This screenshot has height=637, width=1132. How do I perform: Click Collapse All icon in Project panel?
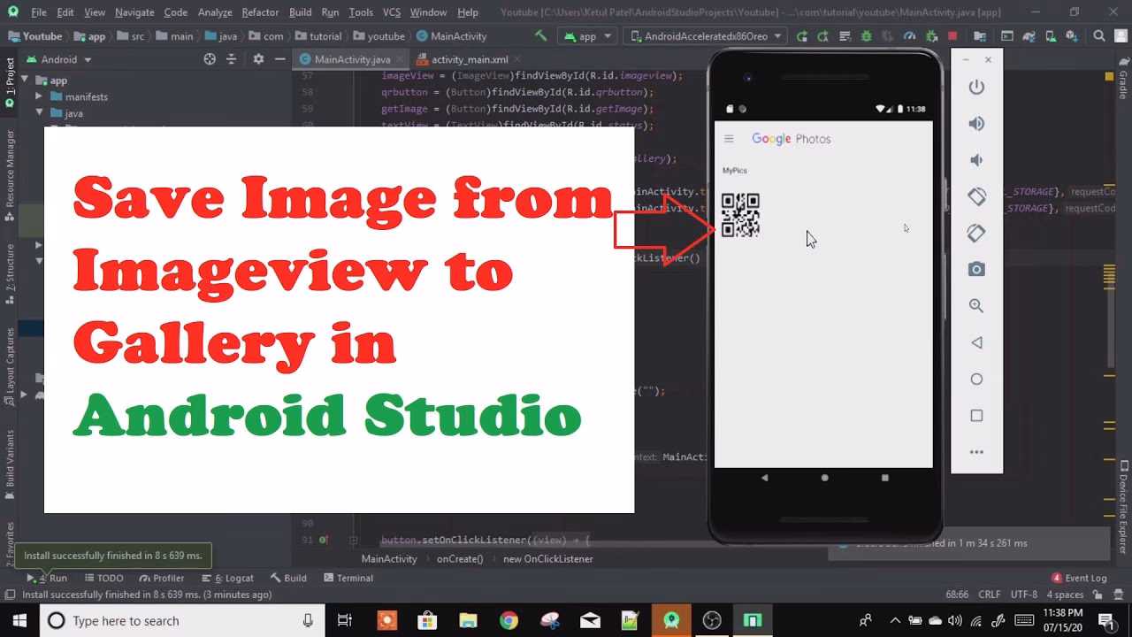coord(232,59)
